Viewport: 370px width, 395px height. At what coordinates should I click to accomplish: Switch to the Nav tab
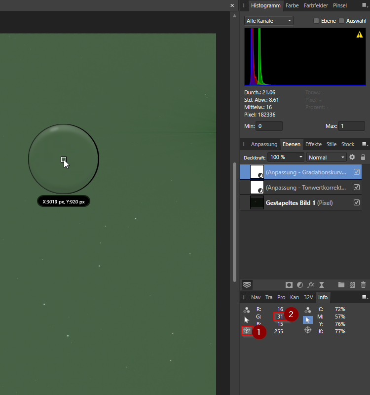(x=256, y=297)
